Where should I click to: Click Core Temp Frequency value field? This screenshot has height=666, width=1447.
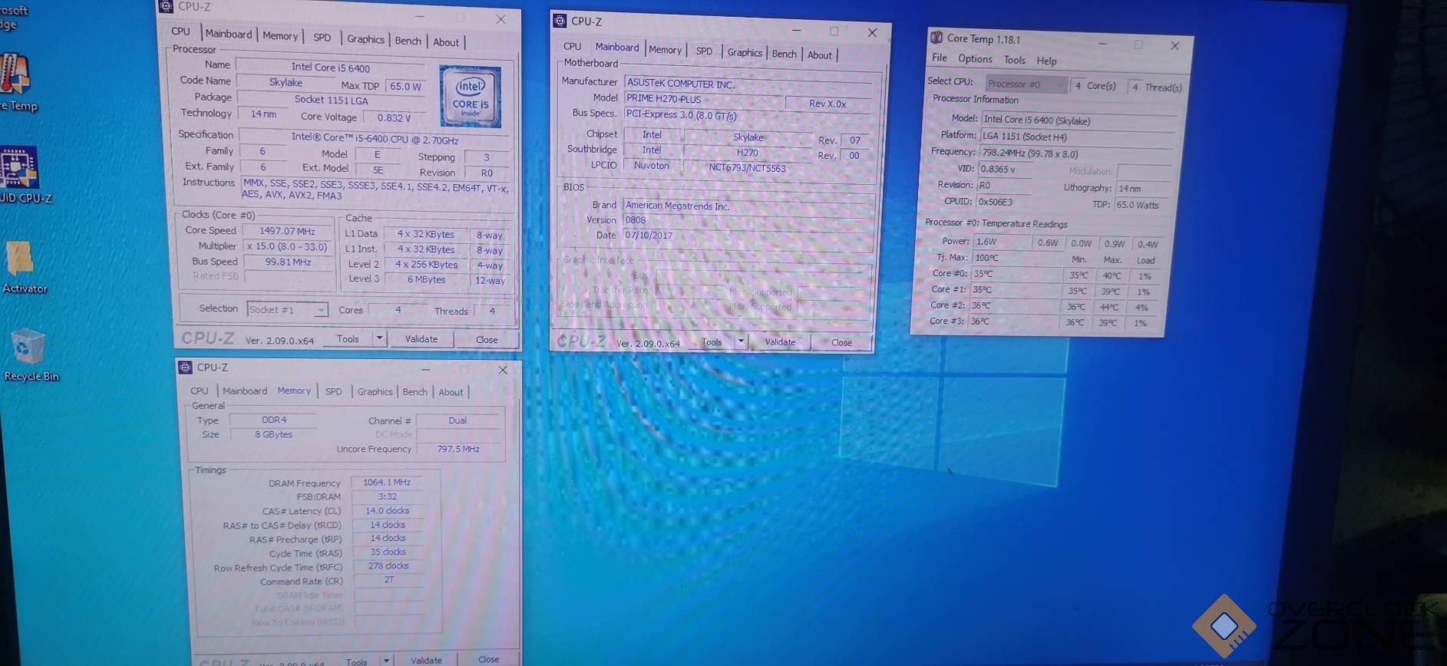pos(1077,153)
